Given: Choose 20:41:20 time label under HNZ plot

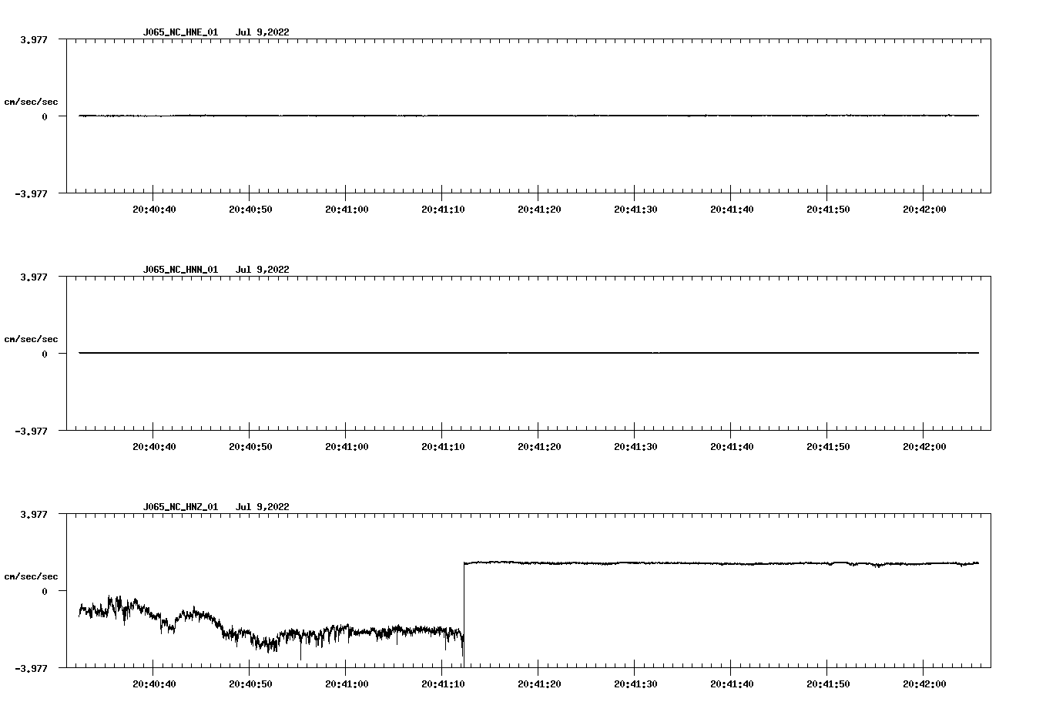Looking at the screenshot, I should click(539, 683).
